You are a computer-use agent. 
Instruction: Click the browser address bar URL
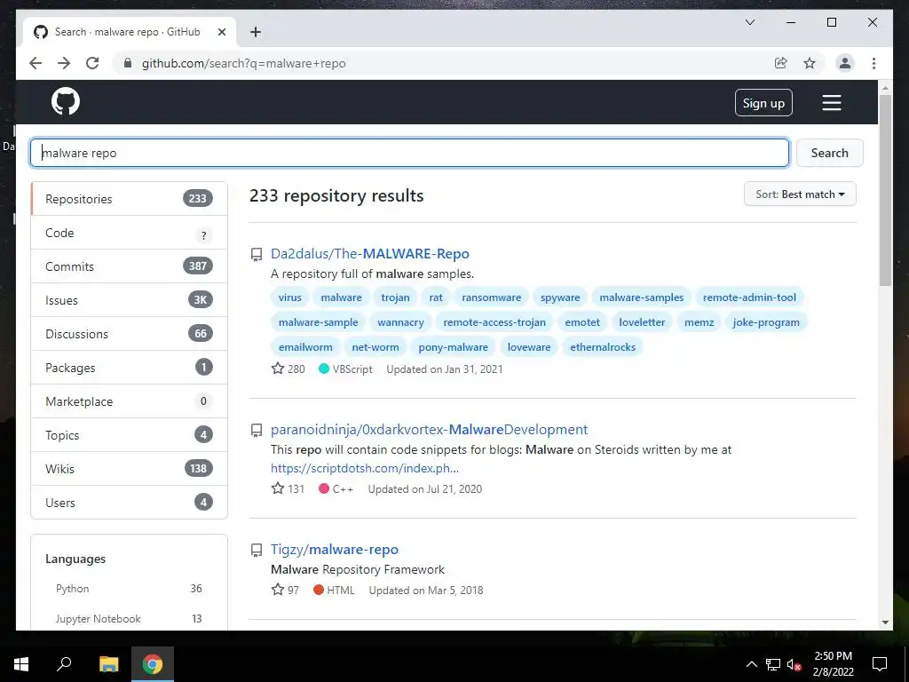pos(243,63)
